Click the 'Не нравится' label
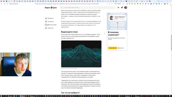 click(x=51, y=22)
